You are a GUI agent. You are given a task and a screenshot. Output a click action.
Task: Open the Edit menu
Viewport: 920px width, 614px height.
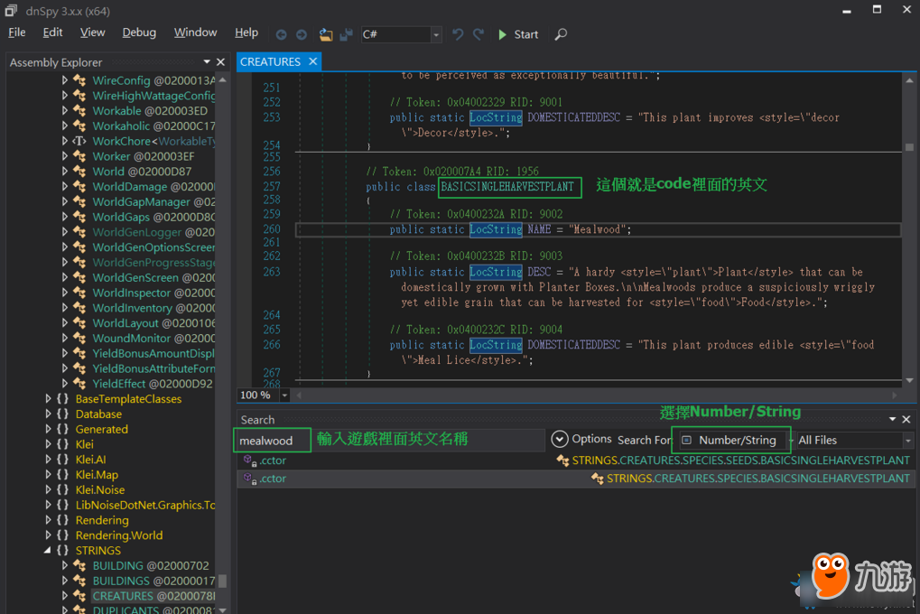(52, 33)
